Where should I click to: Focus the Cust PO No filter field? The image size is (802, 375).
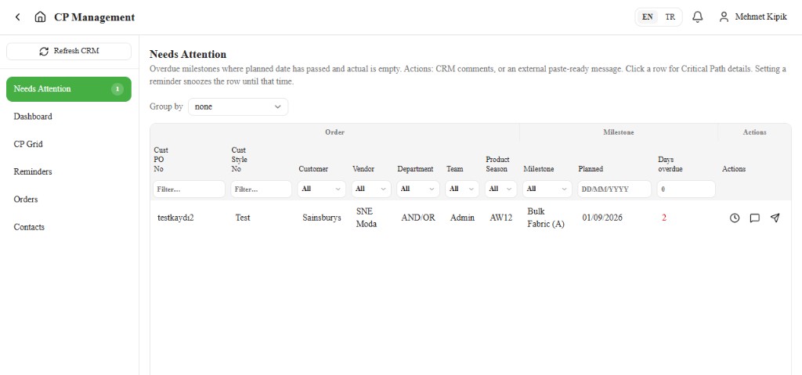(x=190, y=189)
